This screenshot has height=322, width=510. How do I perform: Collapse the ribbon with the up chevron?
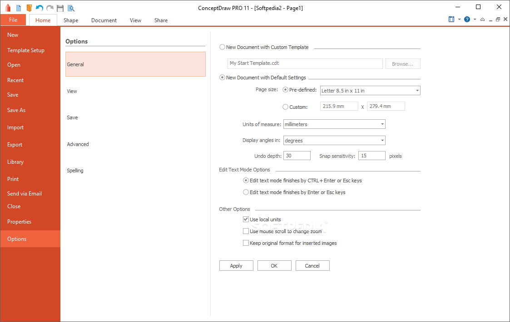(x=482, y=20)
